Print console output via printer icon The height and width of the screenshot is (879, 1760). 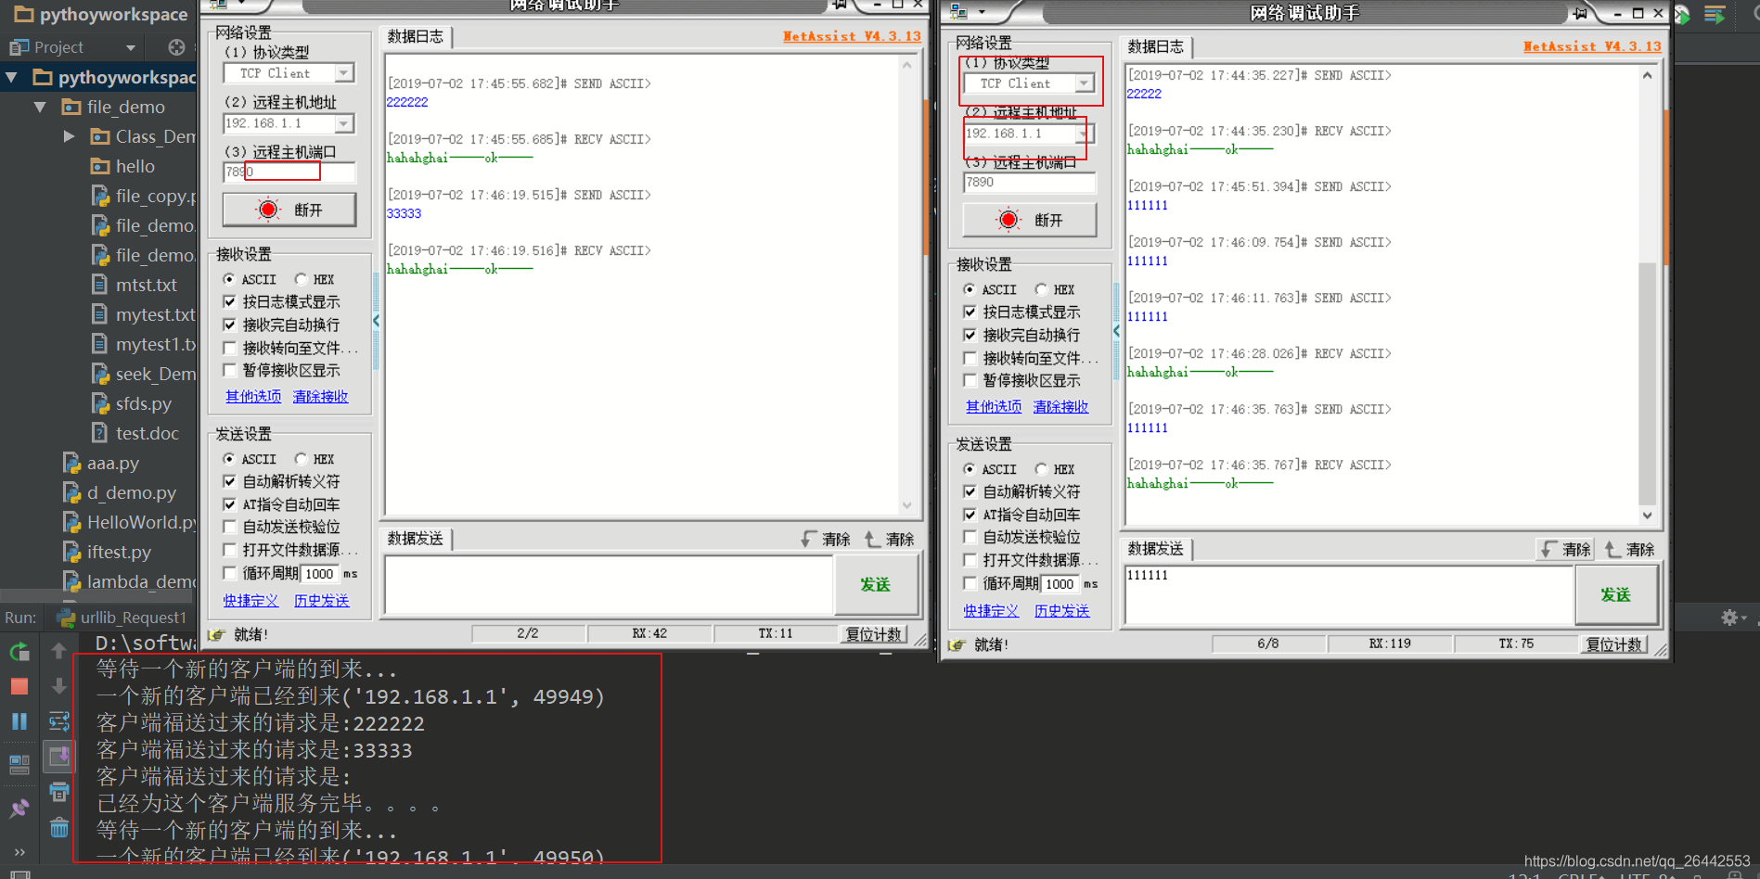coord(58,792)
